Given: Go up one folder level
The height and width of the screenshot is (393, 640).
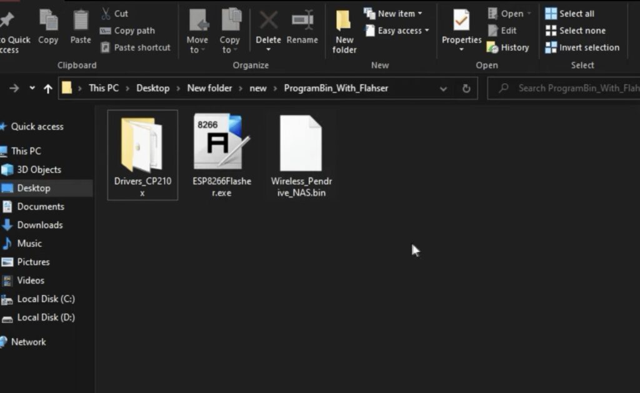Looking at the screenshot, I should pyautogui.click(x=48, y=88).
